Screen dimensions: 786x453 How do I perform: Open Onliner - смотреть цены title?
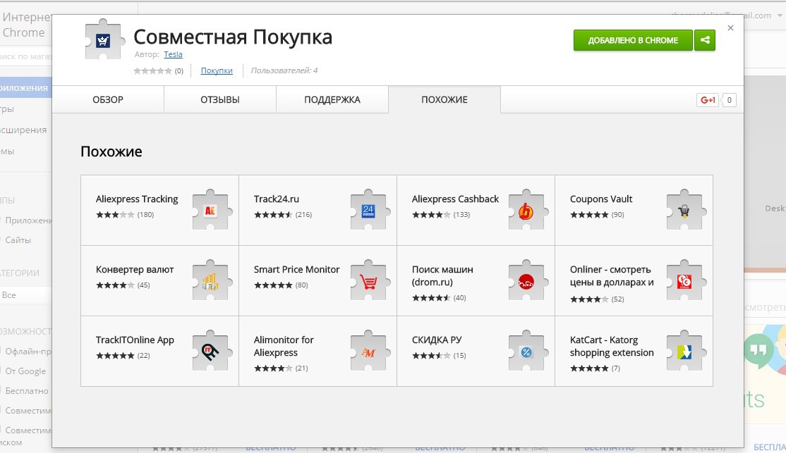click(x=612, y=275)
